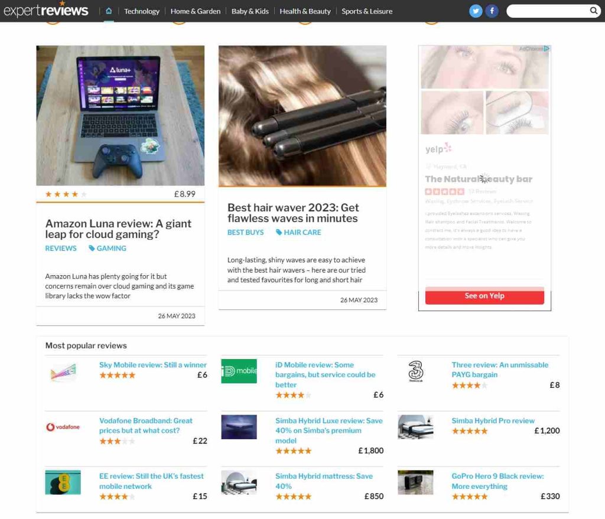Open the Technology menu
Screen dimensions: 605x519
click(x=142, y=11)
